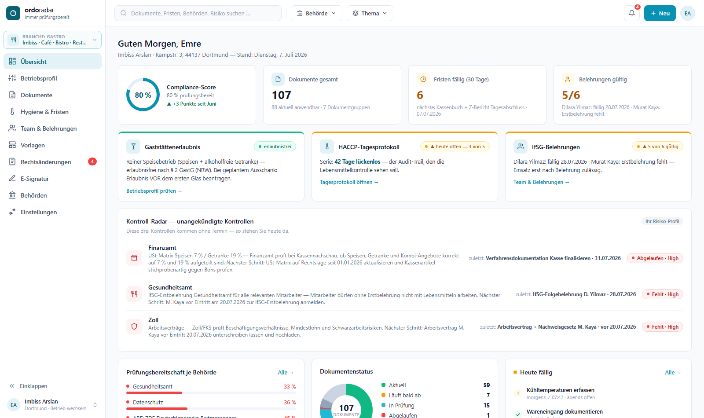Click the search magnifier icon

pyautogui.click(x=124, y=13)
